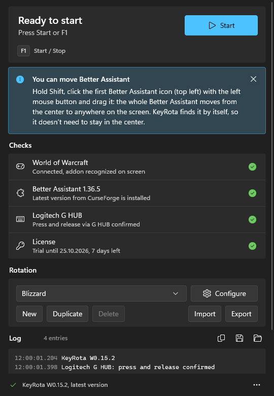
Task: Click log line 'Logitech G HUB: press and release confirmed'
Action: [x=138, y=367]
